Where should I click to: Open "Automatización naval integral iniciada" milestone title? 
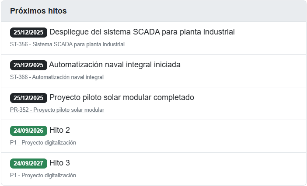115,65
